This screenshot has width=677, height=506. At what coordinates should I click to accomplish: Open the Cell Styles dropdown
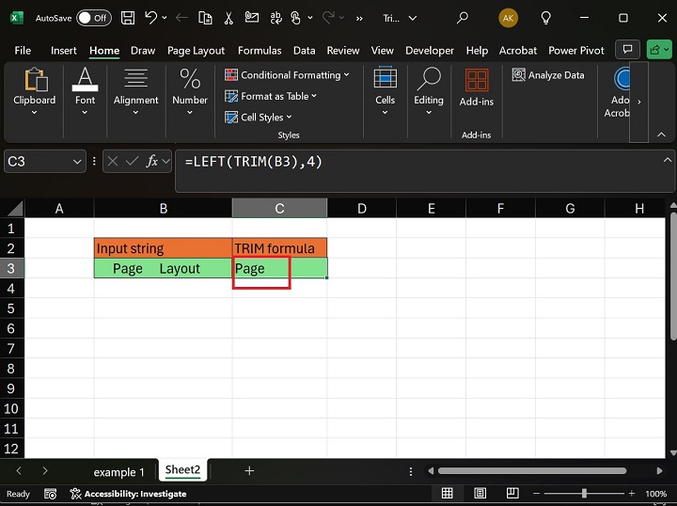pyautogui.click(x=288, y=118)
